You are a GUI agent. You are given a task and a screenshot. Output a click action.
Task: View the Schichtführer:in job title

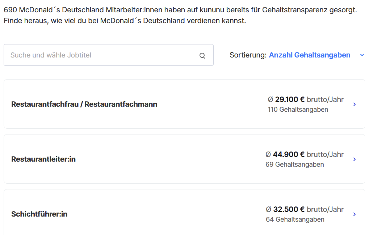[x=39, y=214]
